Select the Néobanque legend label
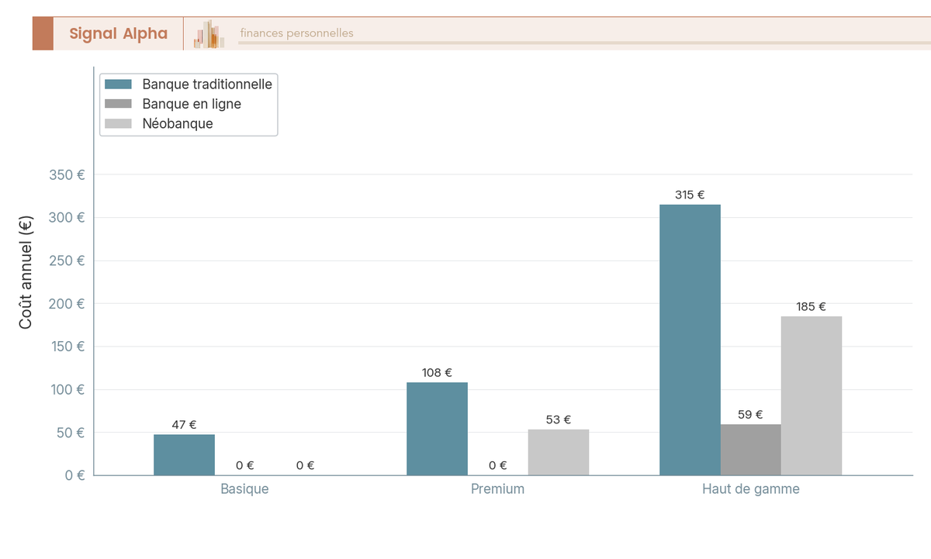This screenshot has height=559, width=931. click(x=178, y=123)
